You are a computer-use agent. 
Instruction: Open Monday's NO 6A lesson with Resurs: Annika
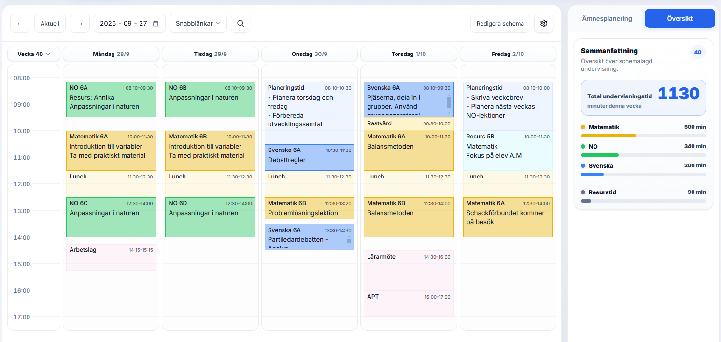111,99
